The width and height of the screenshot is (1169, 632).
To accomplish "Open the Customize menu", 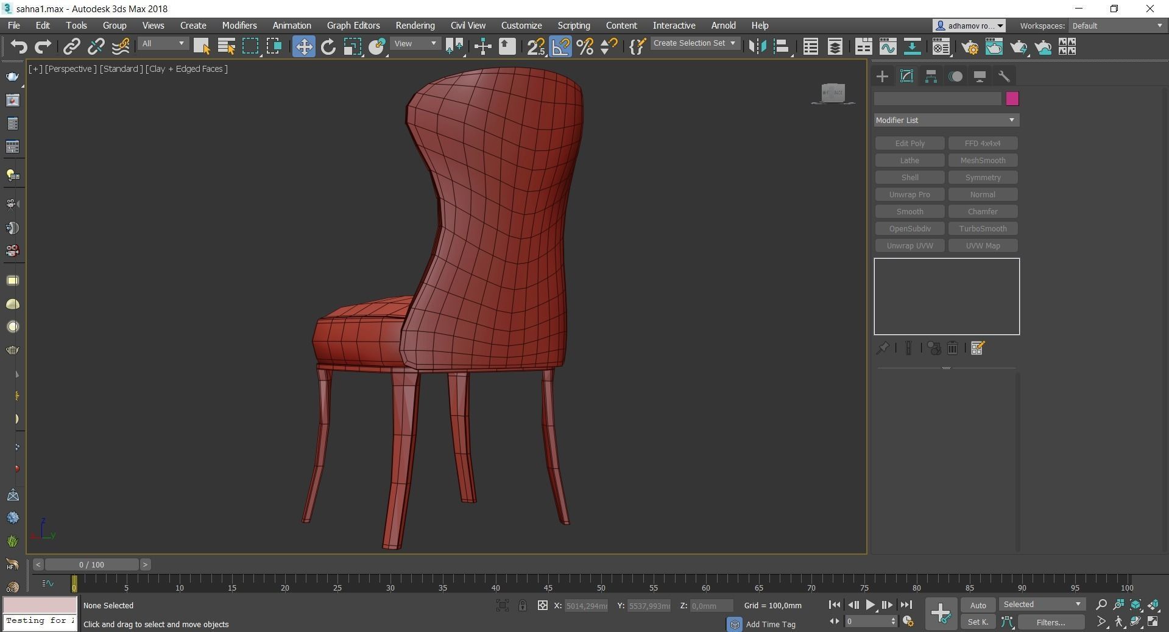I will pyautogui.click(x=521, y=26).
